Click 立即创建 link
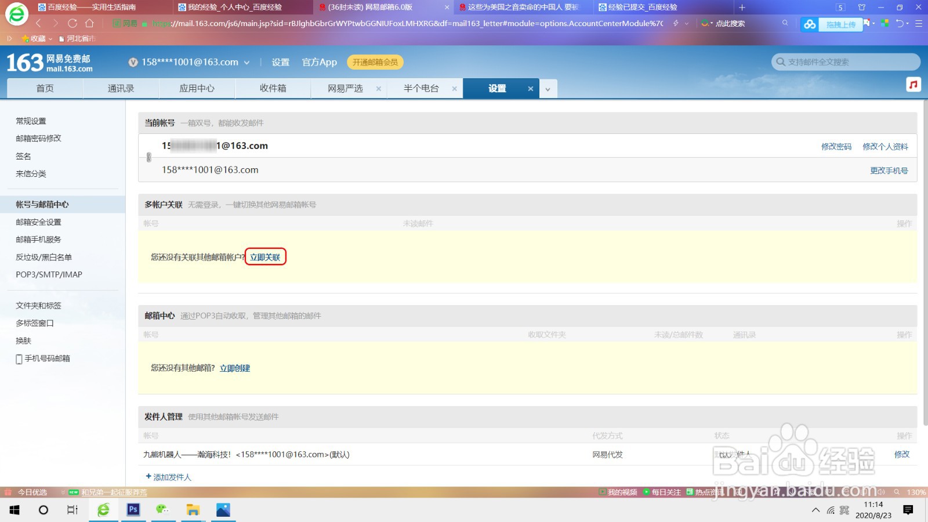 [235, 368]
